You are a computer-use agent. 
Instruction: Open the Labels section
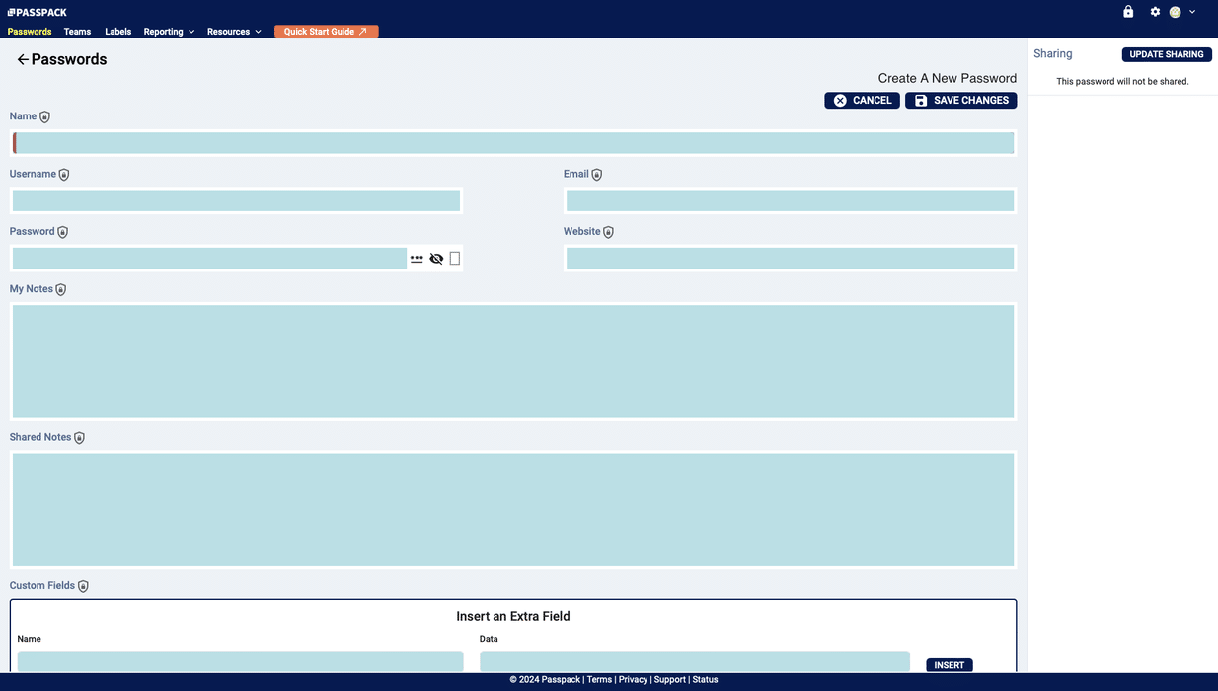117,31
